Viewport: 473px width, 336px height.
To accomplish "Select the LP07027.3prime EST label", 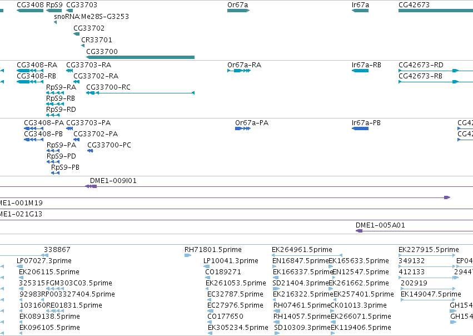I will tap(44, 261).
